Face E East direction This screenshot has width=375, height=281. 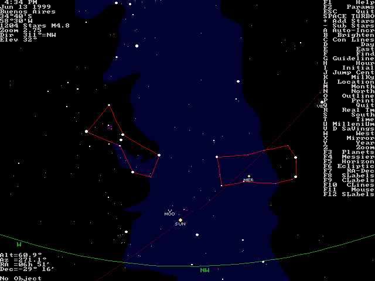(349, 49)
